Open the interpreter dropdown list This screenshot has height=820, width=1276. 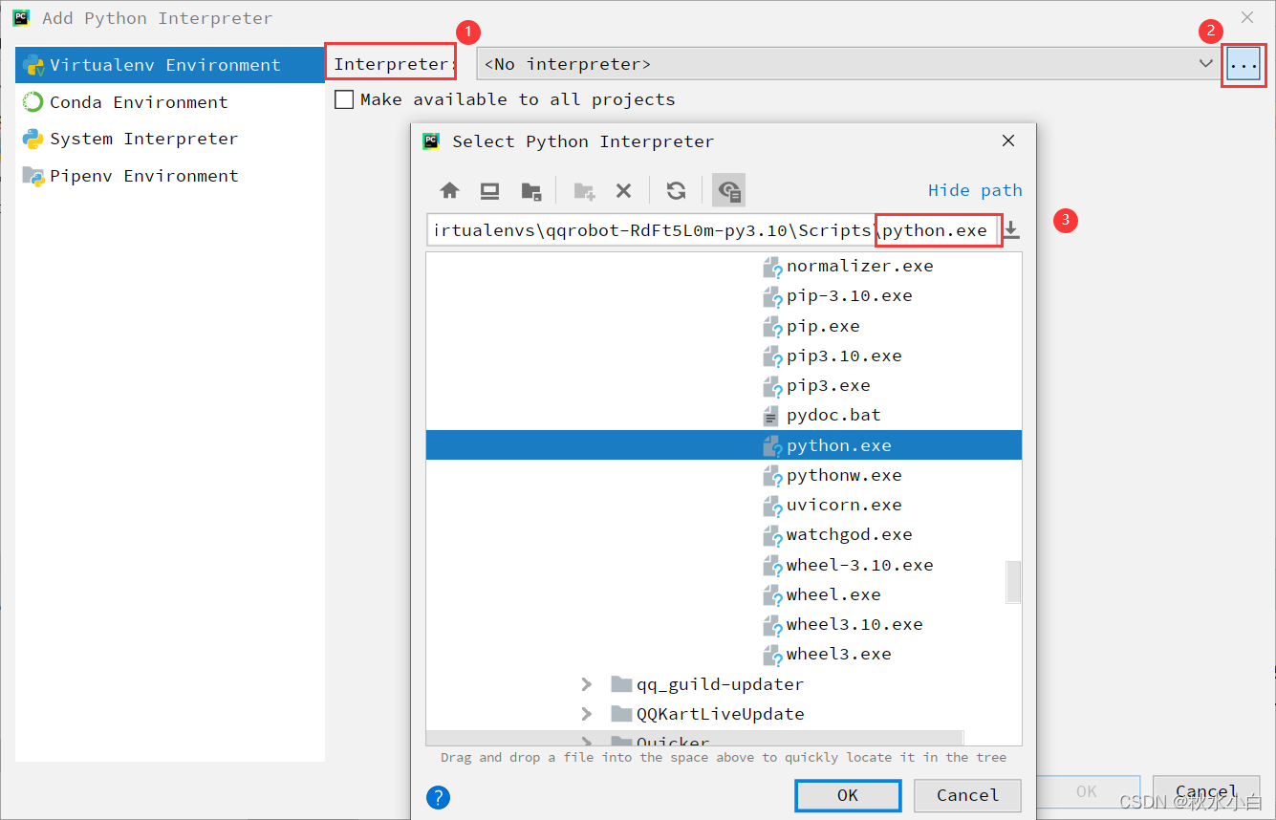pos(1205,64)
